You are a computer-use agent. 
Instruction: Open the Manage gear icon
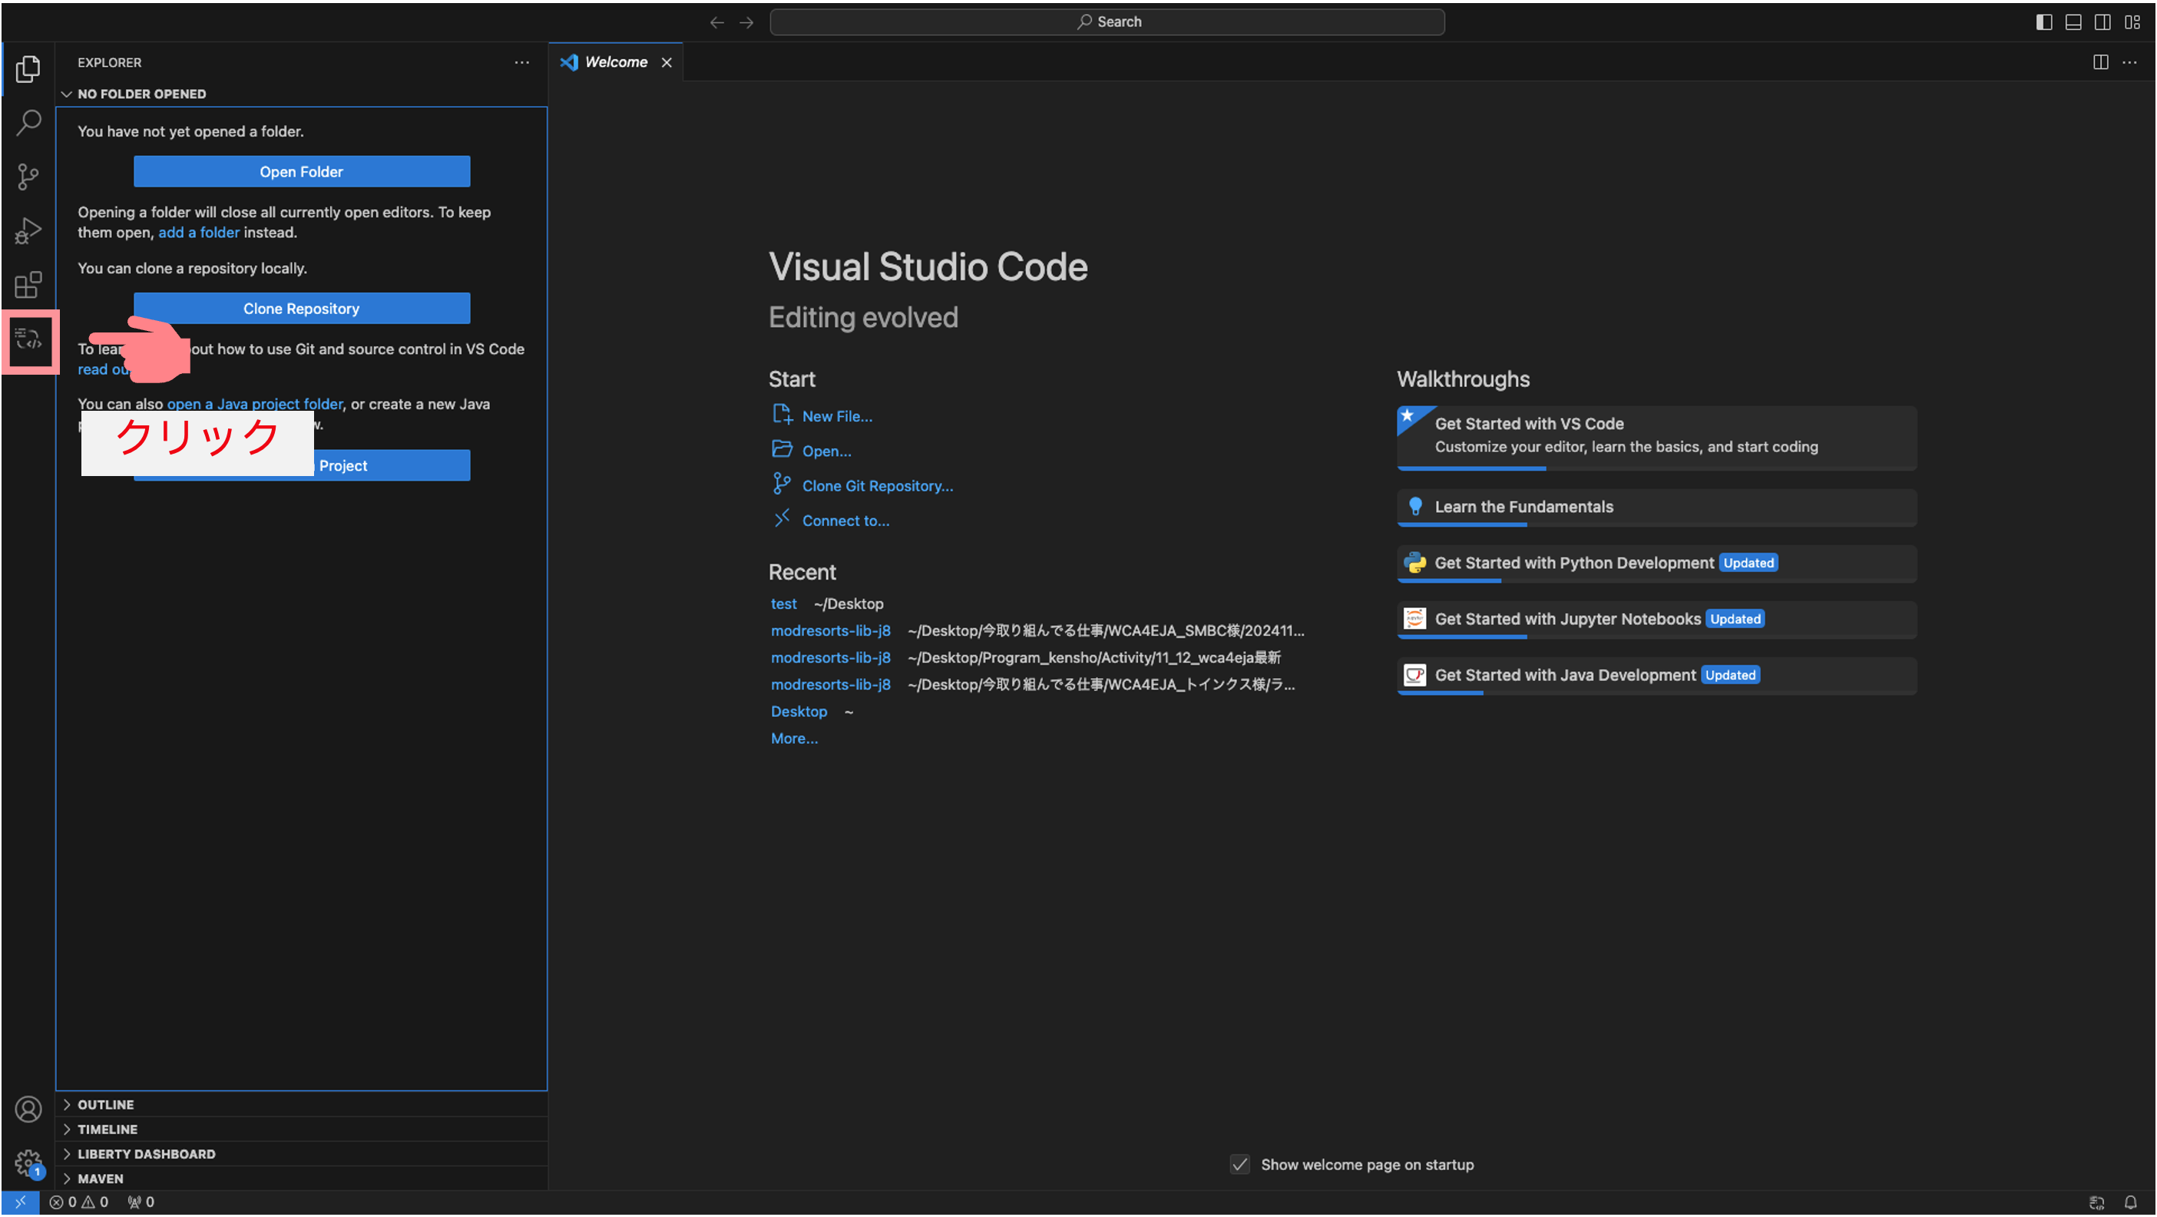(28, 1163)
